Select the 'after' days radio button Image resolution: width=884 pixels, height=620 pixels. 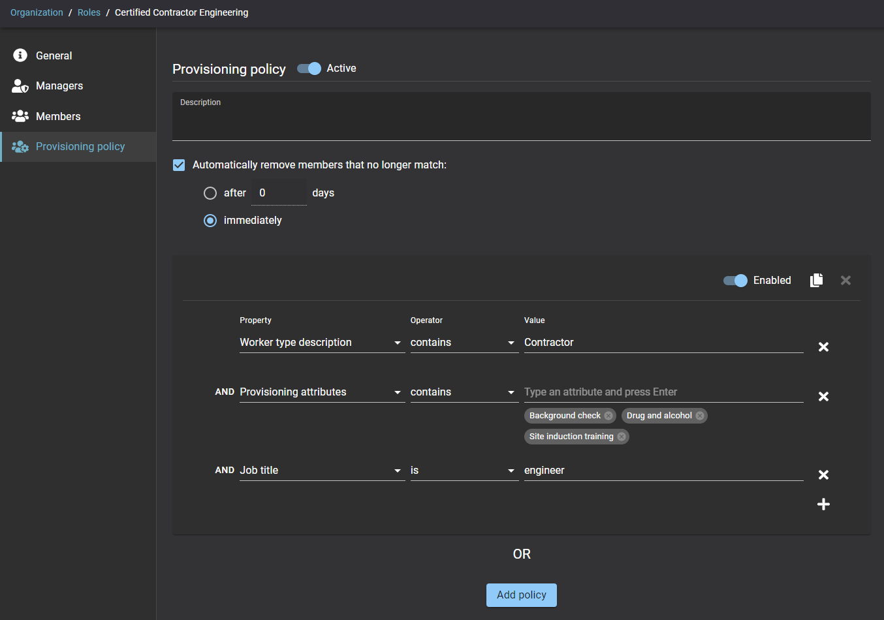pyautogui.click(x=210, y=193)
